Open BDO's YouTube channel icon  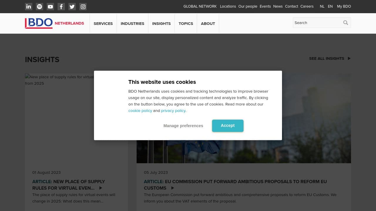pyautogui.click(x=50, y=6)
